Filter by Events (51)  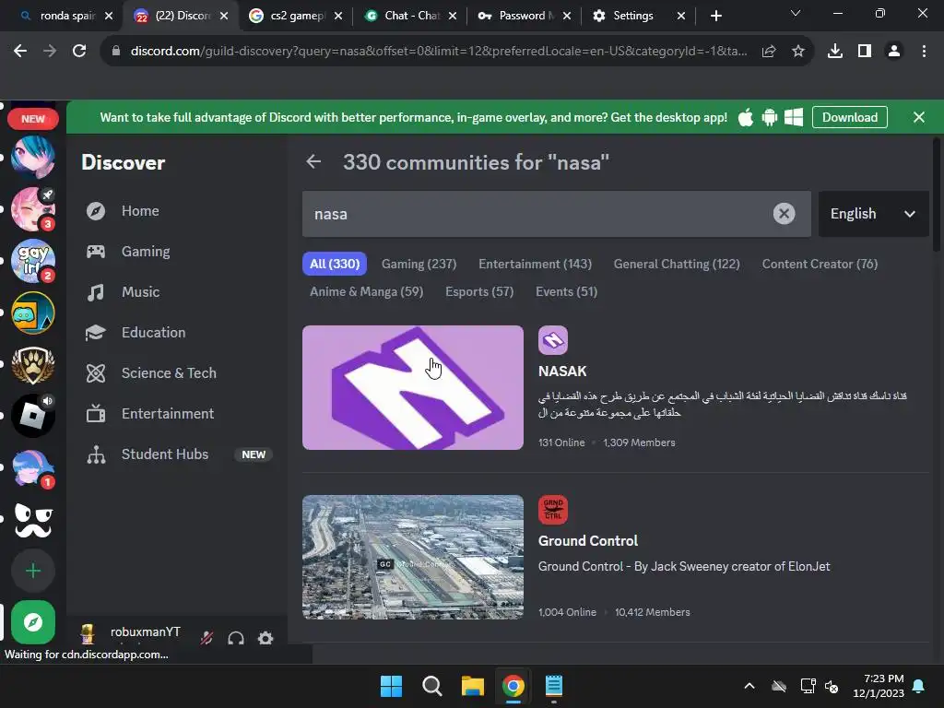[567, 291]
